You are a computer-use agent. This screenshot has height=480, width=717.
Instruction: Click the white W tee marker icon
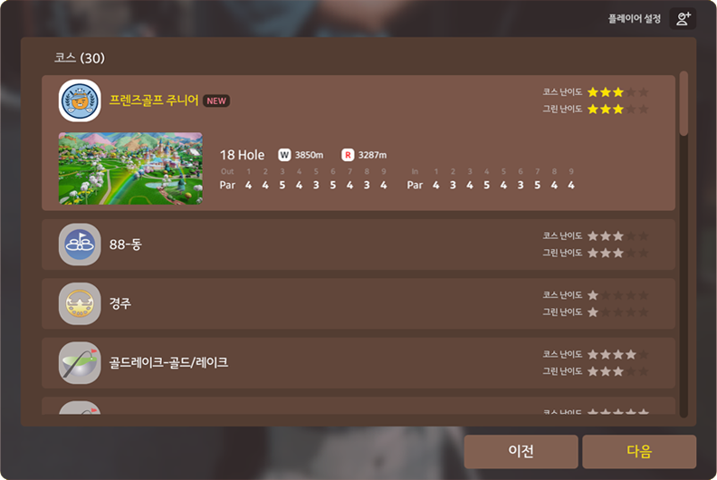[x=284, y=155]
